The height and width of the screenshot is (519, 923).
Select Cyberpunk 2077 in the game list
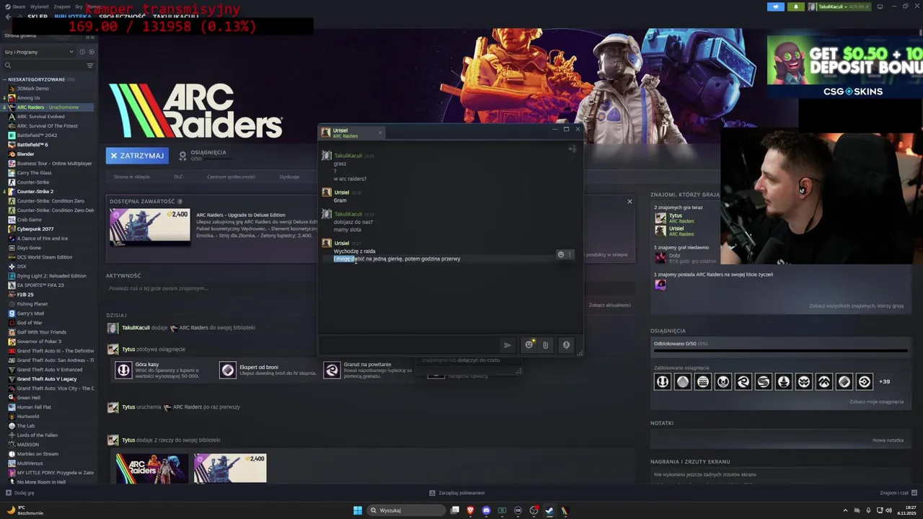point(35,229)
